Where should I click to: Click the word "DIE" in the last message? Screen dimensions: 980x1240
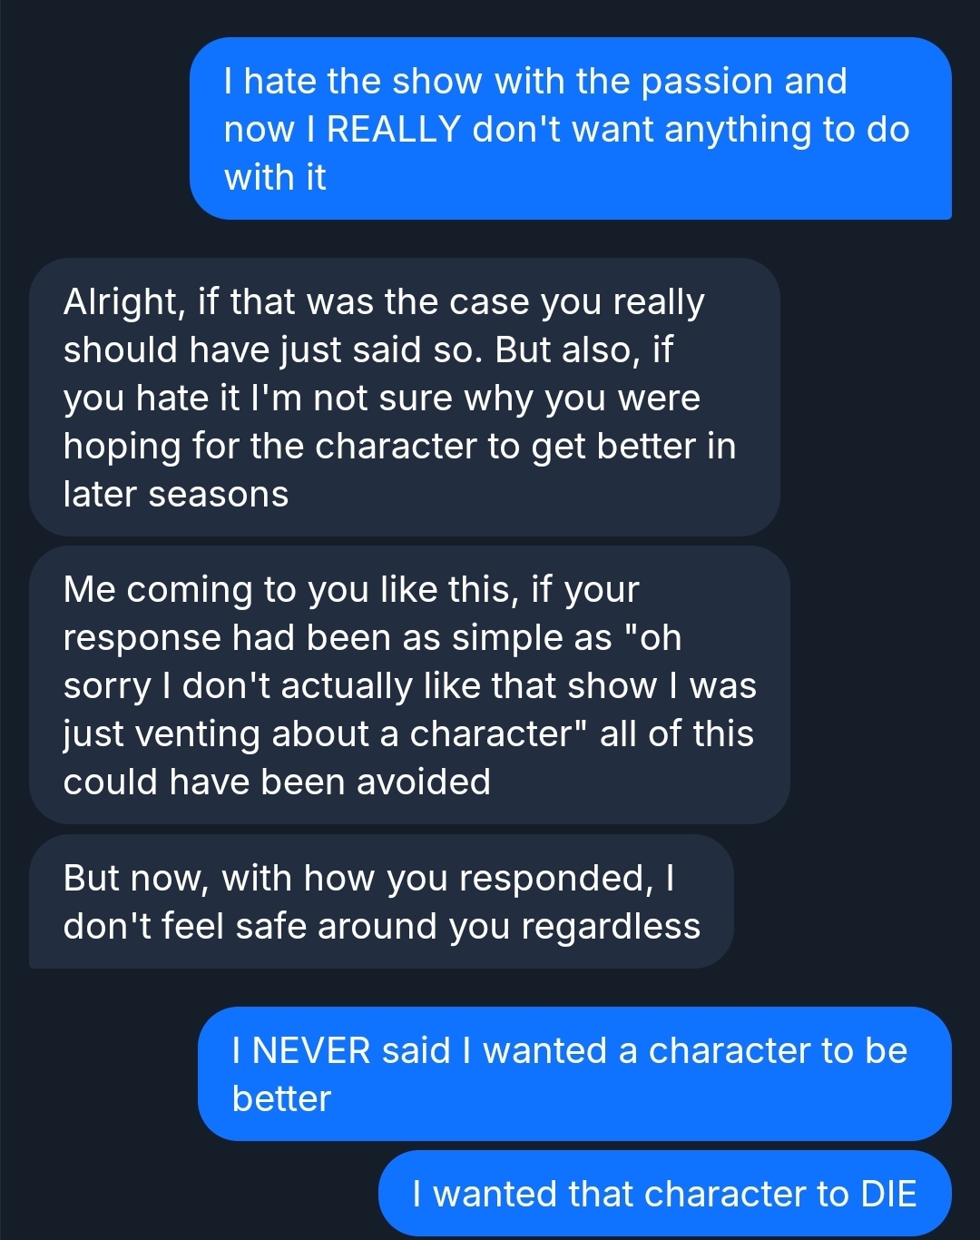click(x=888, y=1194)
